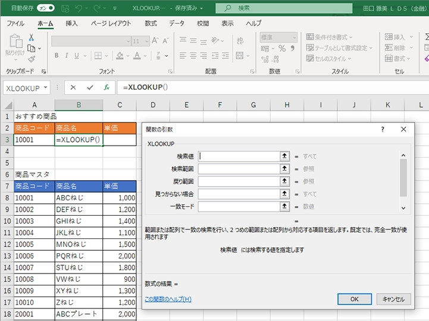429x321 pixels.
Task: Toggle Bold formatting
Action: (x=57, y=55)
